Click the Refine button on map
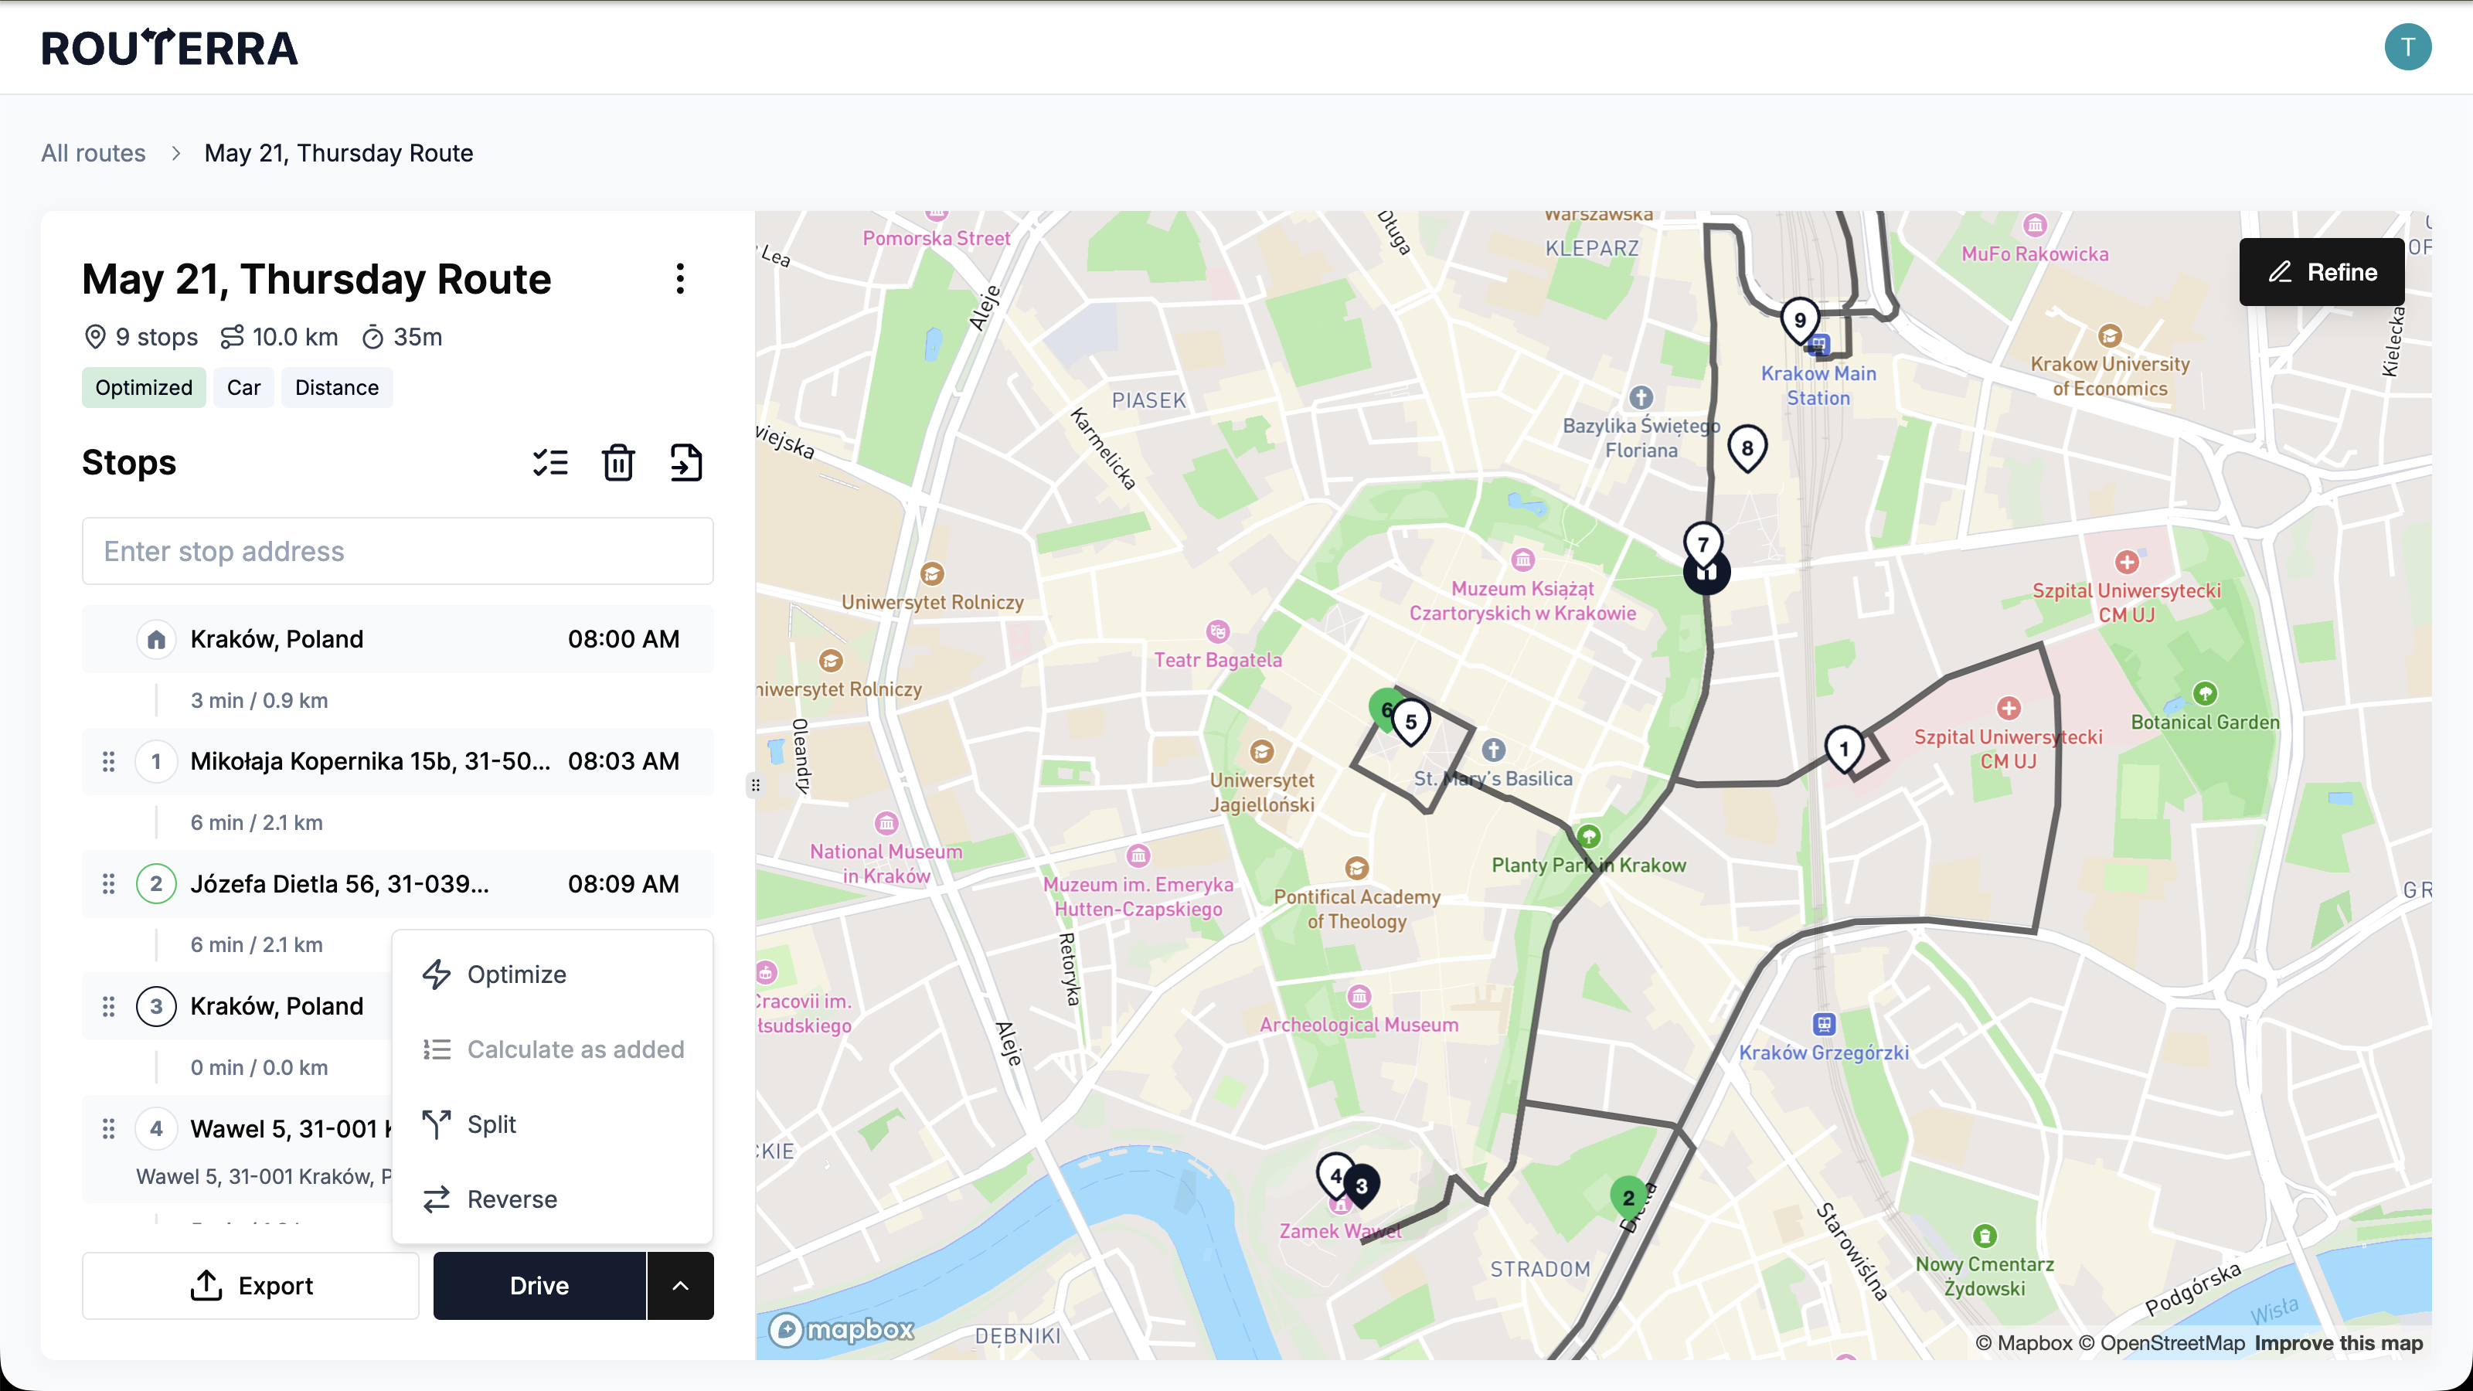Viewport: 2473px width, 1391px height. (2322, 272)
